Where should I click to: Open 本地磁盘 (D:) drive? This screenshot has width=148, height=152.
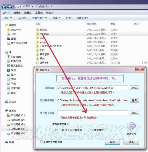click(x=16, y=120)
